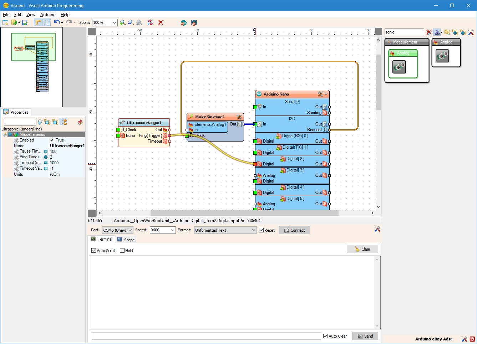Click the wizard hat icon in the component toolbar
Viewport: 477px width, 344px height.
click(x=437, y=32)
